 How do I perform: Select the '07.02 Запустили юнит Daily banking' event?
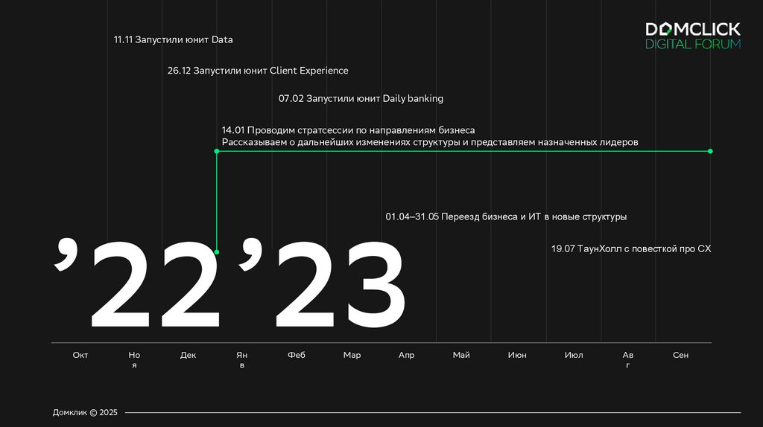tap(361, 99)
